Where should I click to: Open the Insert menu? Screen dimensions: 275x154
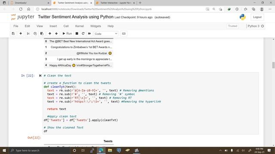[x=53, y=26]
